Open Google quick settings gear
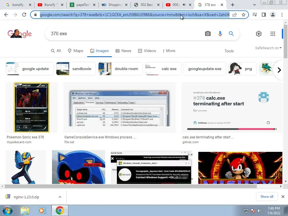The width and height of the screenshot is (288, 216). click(x=259, y=34)
